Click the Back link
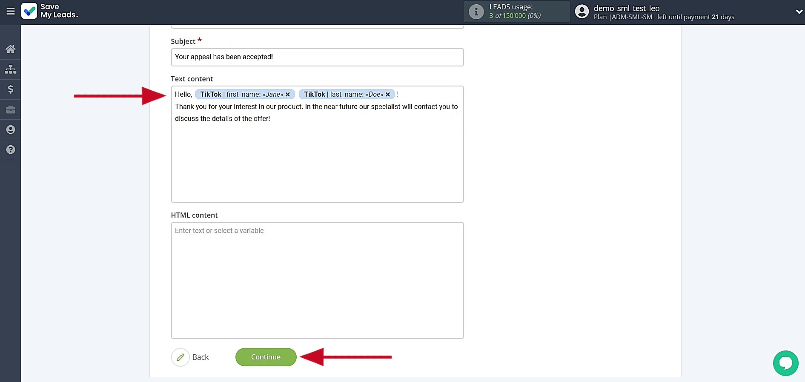The image size is (805, 382). [201, 357]
